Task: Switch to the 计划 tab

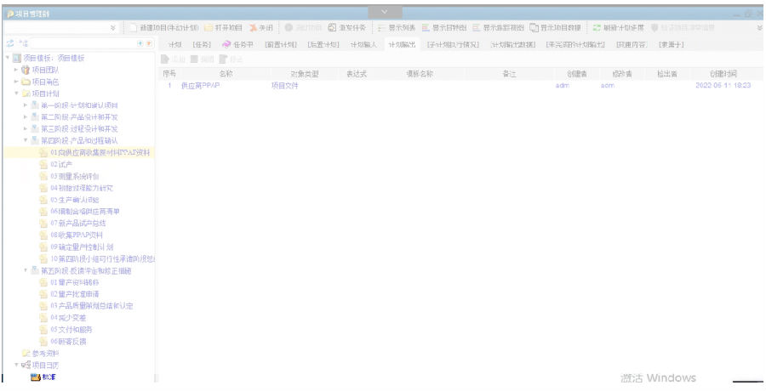Action: pos(174,45)
